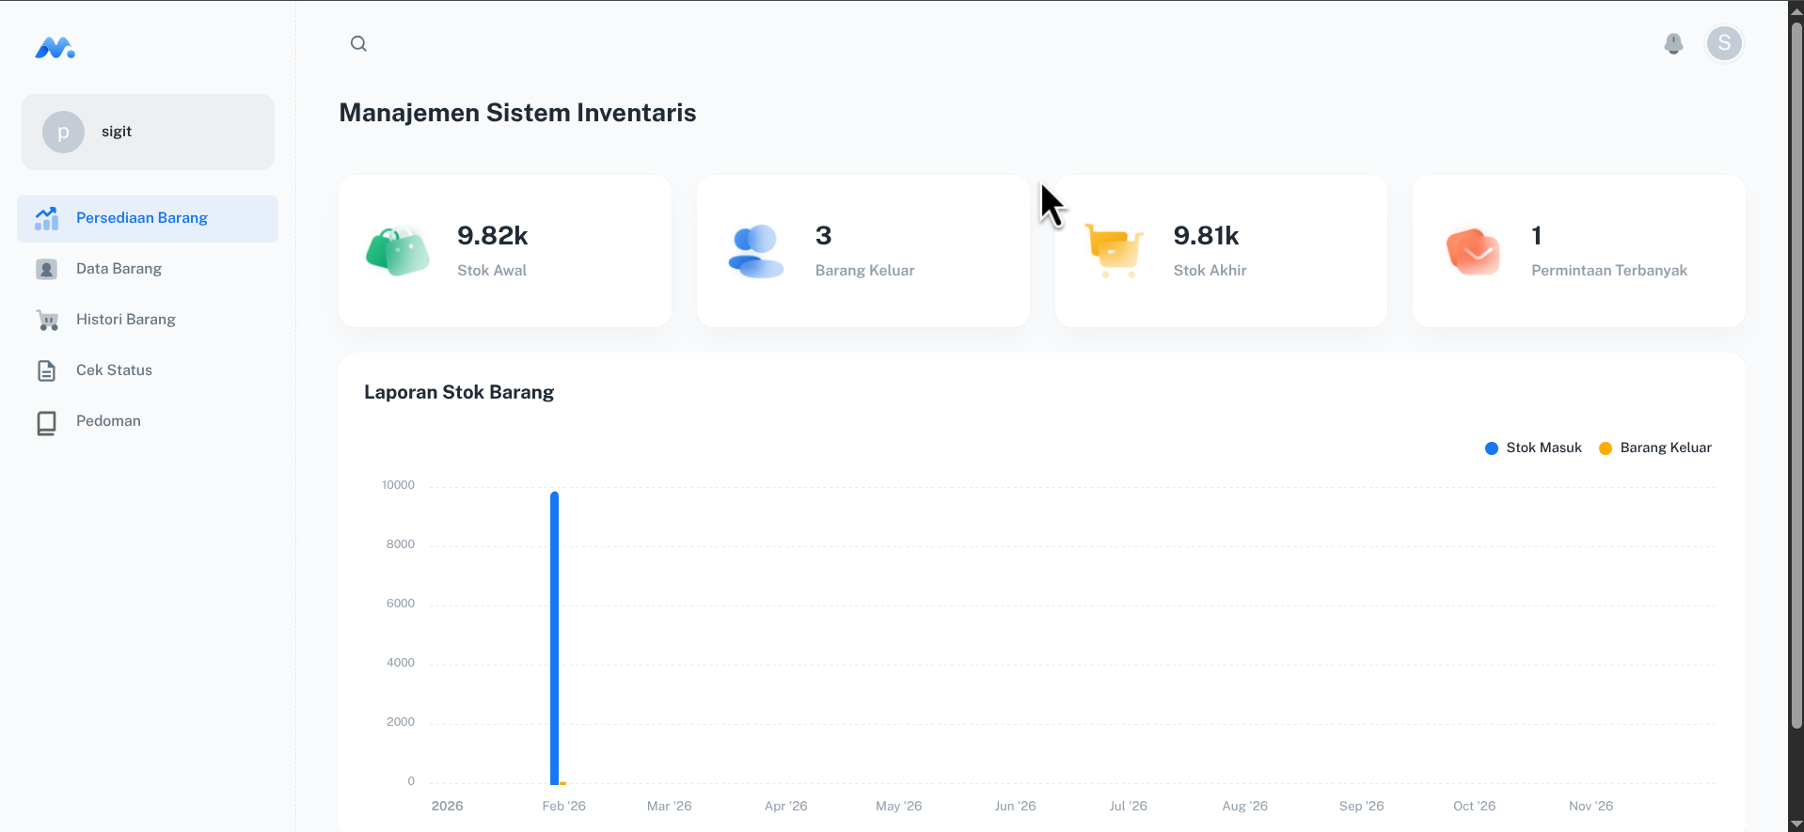Select the Pedoman menu label

click(108, 421)
